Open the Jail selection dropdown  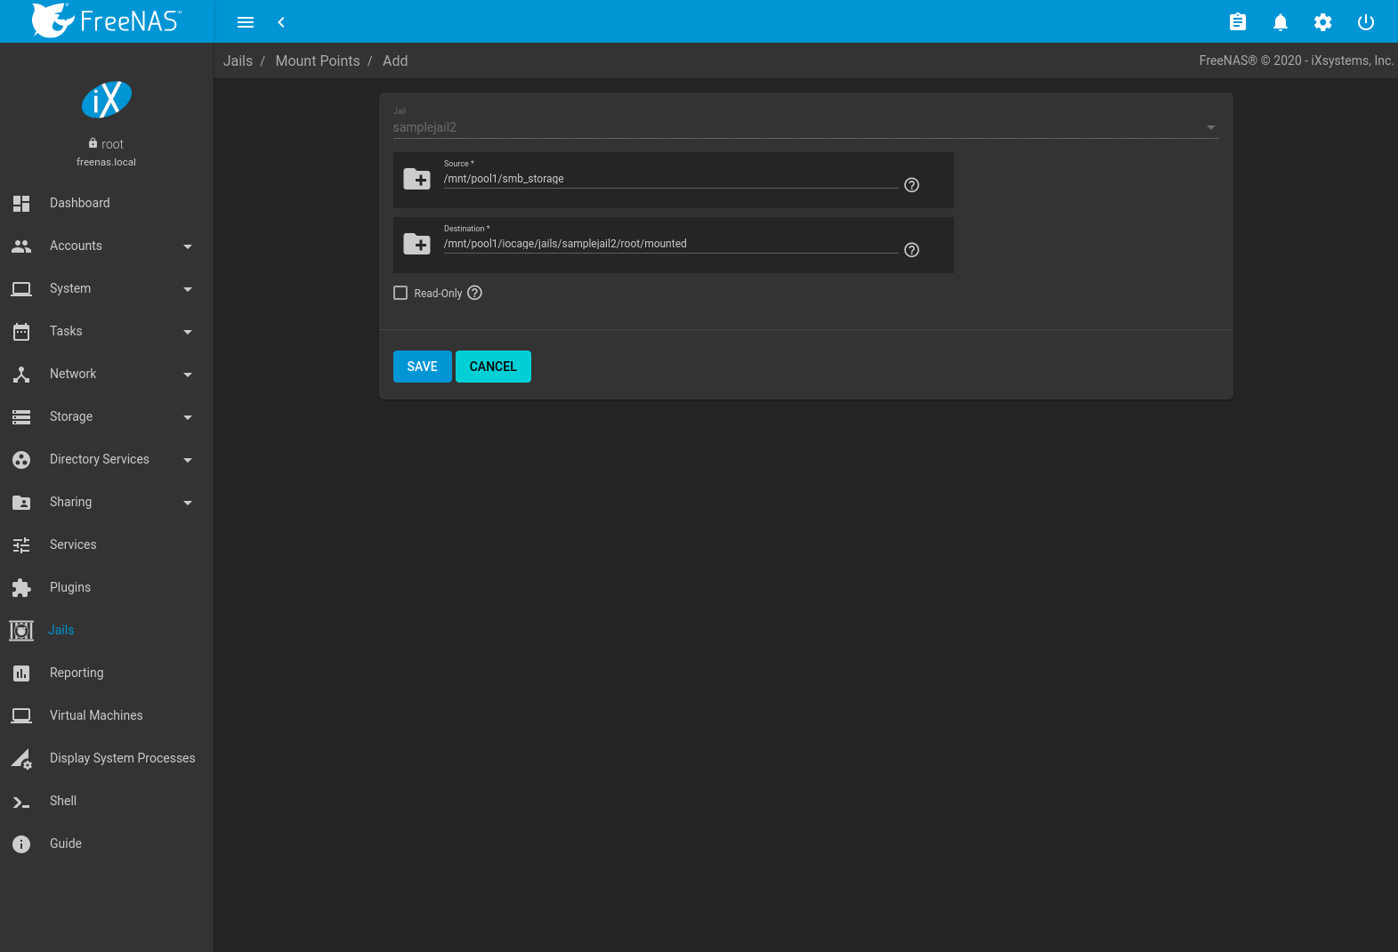(805, 127)
